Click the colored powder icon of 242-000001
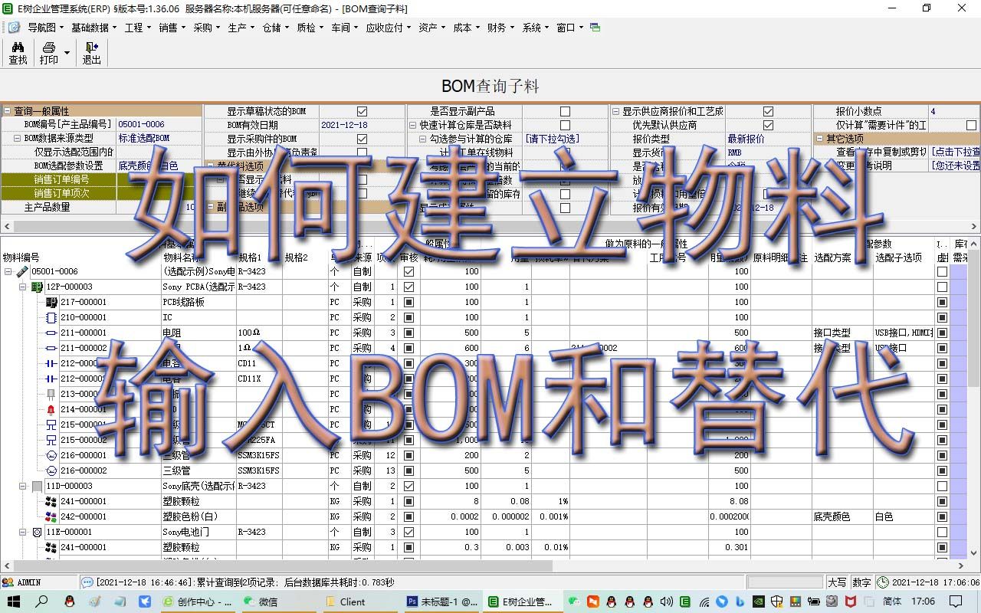 click(51, 516)
